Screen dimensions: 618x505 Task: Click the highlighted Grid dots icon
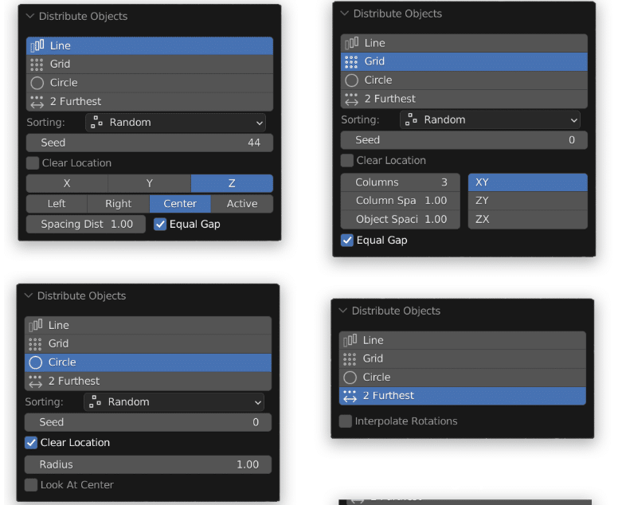point(351,62)
